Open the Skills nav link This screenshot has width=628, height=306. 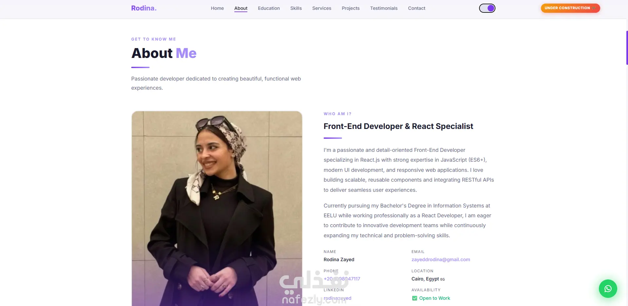(x=296, y=8)
